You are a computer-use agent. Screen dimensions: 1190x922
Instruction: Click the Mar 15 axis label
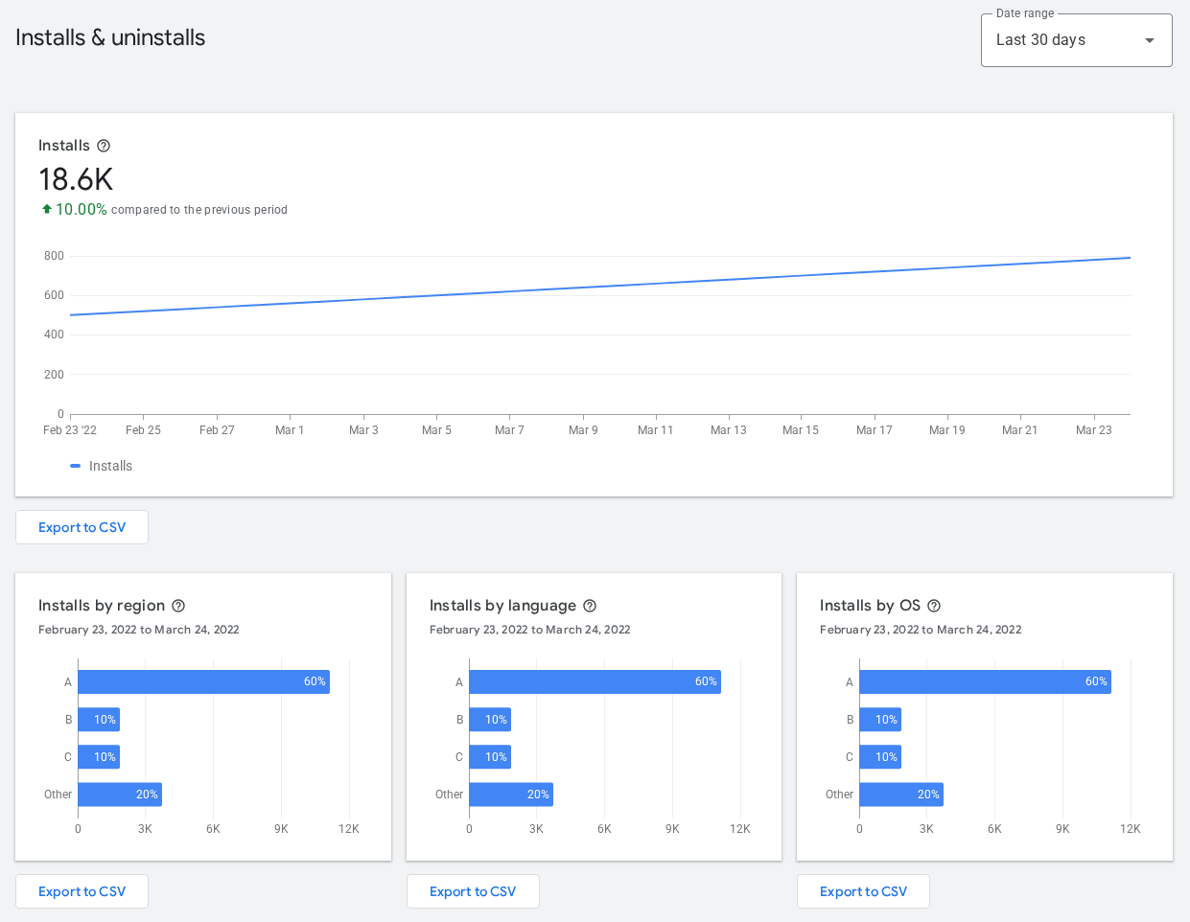(x=801, y=430)
